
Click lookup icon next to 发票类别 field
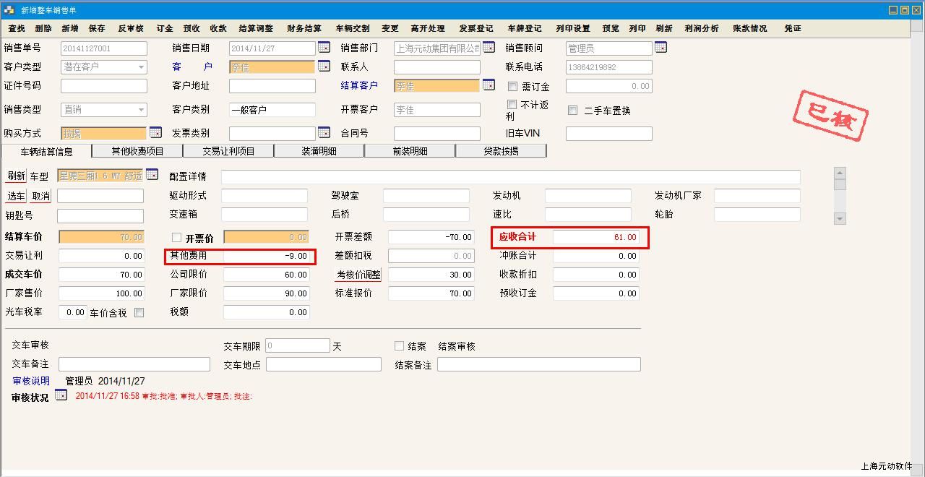[x=324, y=133]
